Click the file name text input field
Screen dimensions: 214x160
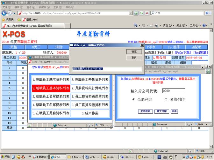pyautogui.click(x=106, y=69)
